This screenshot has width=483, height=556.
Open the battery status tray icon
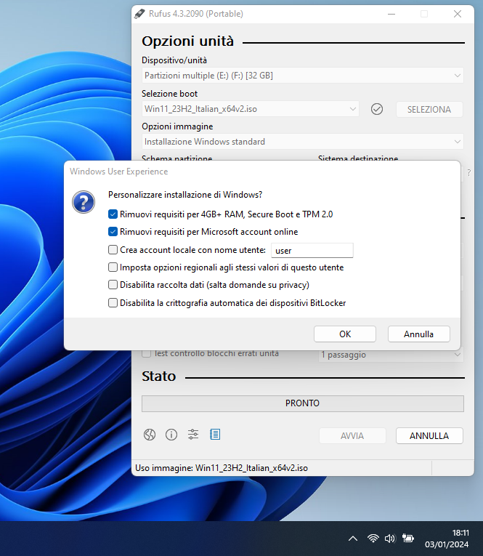tap(408, 539)
